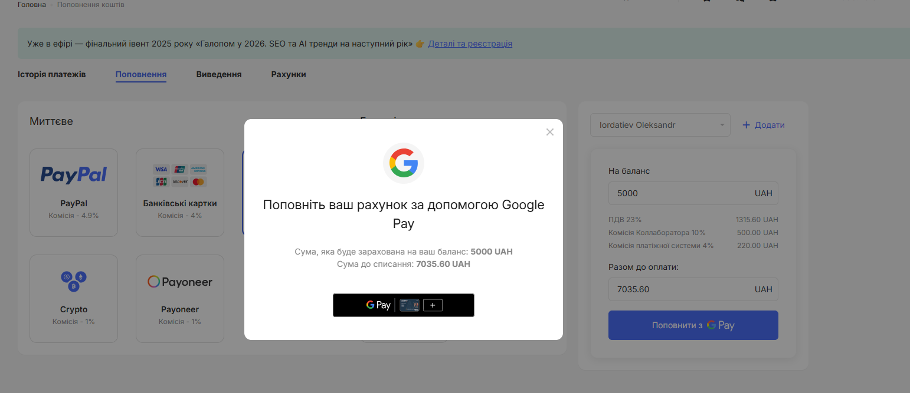Expand the Iordatiev Oleksandr dropdown
The width and height of the screenshot is (910, 393).
point(660,125)
